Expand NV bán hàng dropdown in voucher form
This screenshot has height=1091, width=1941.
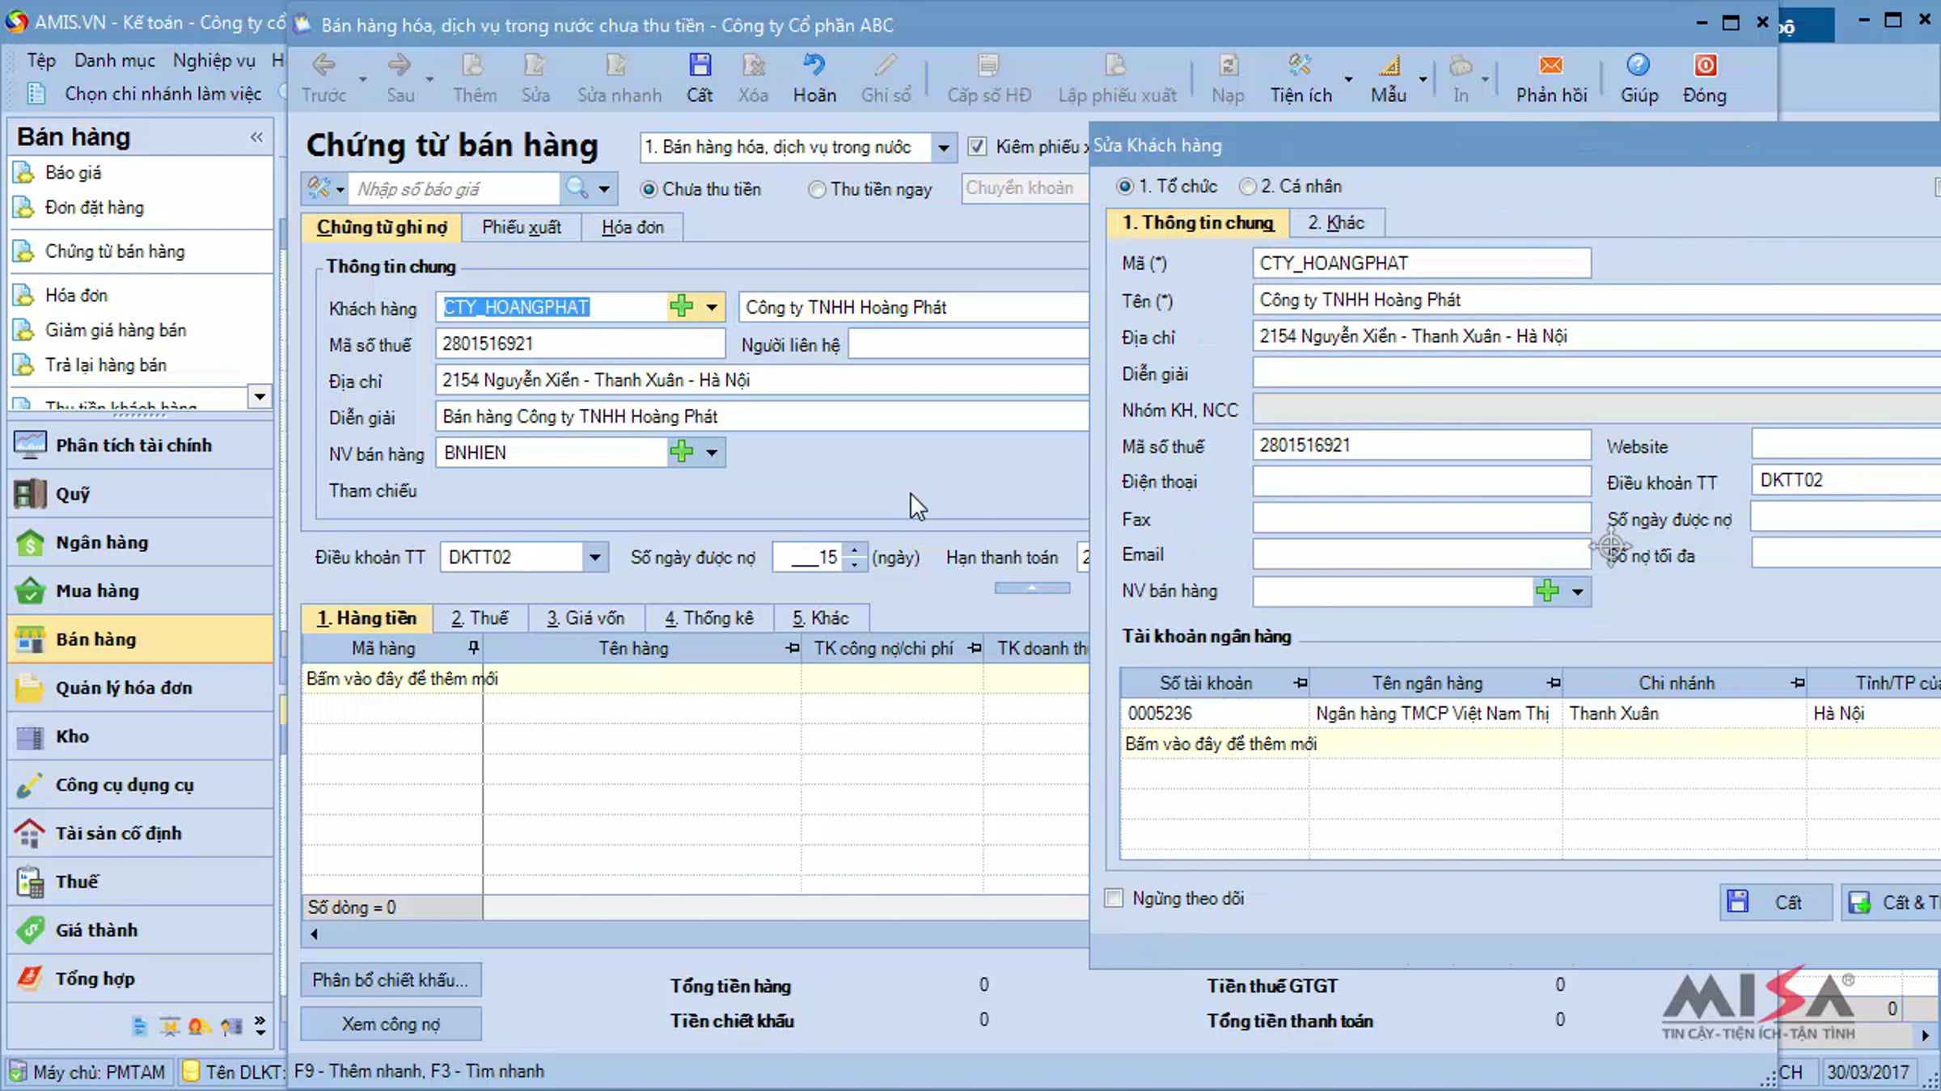click(711, 453)
